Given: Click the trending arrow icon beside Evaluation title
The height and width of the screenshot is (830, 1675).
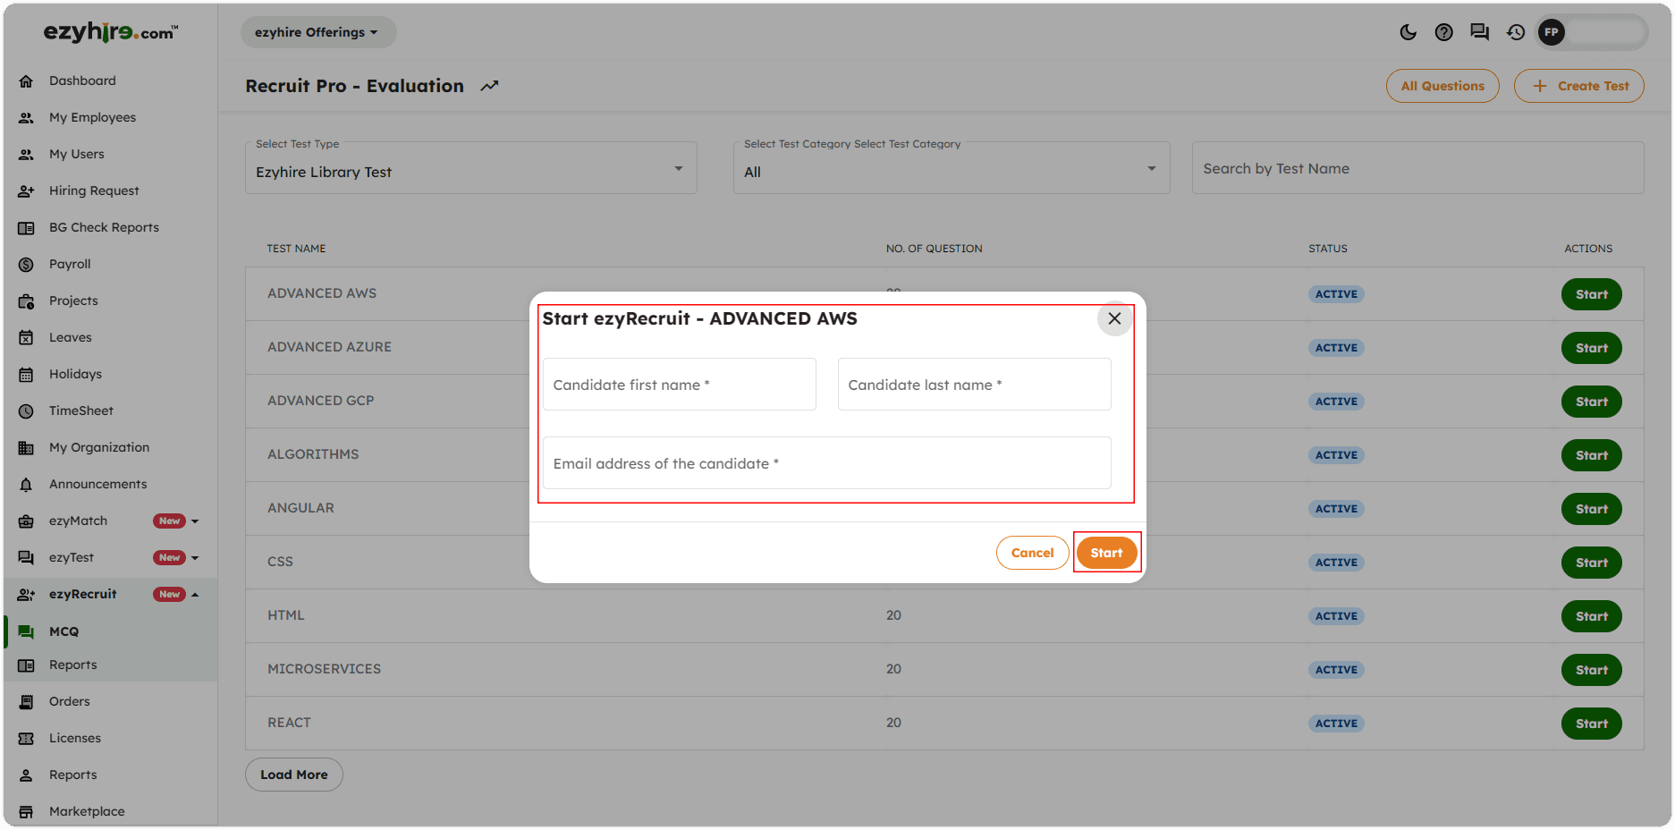Looking at the screenshot, I should [489, 86].
